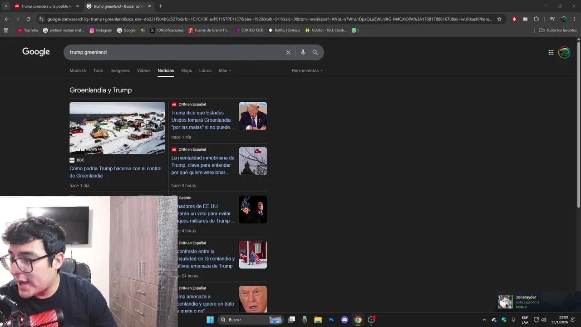View site information icon in address bar
This screenshot has height=327, width=581.
click(41, 19)
